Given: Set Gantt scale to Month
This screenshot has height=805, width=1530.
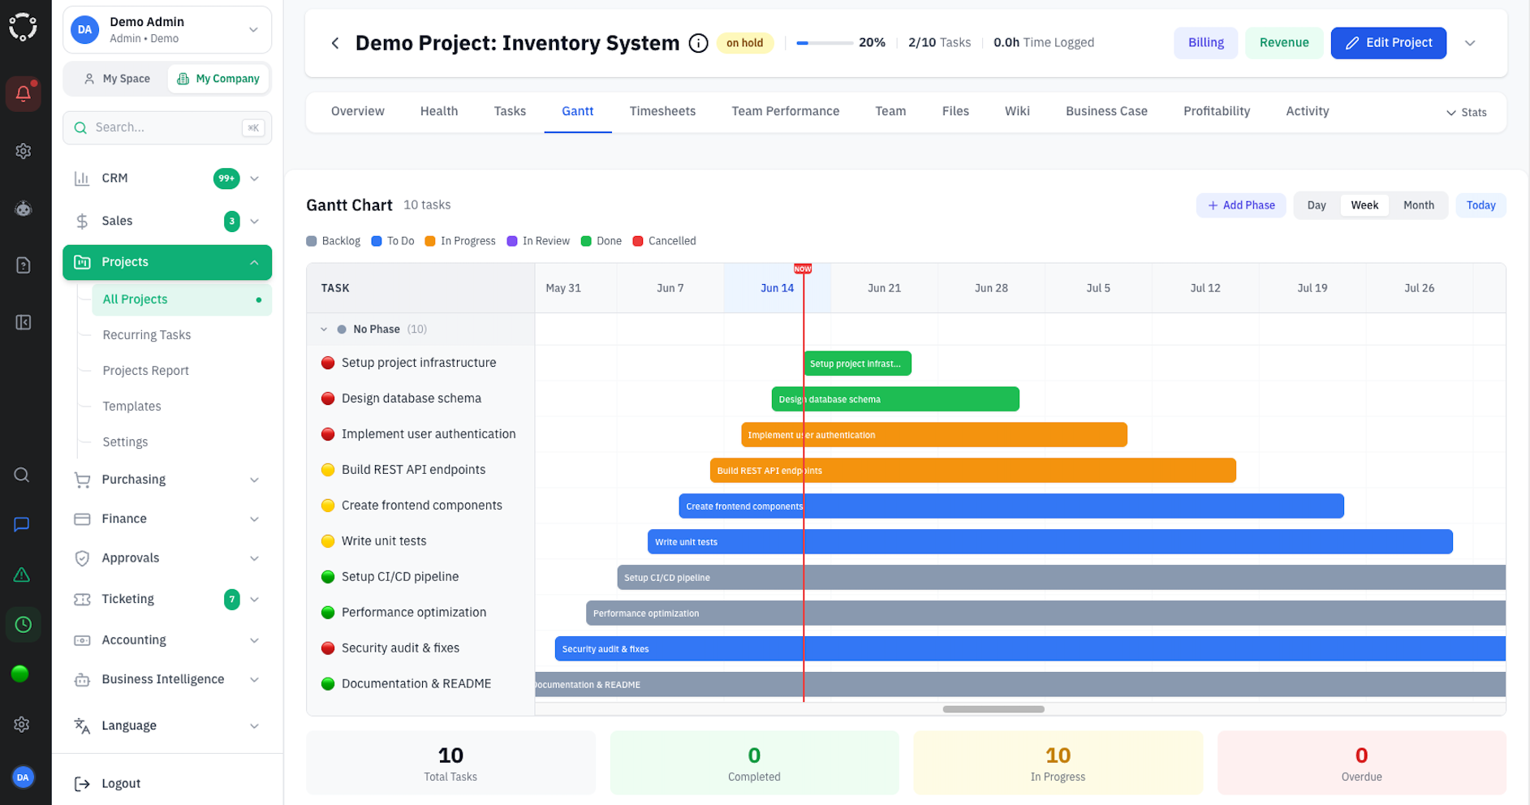Looking at the screenshot, I should click(x=1419, y=205).
